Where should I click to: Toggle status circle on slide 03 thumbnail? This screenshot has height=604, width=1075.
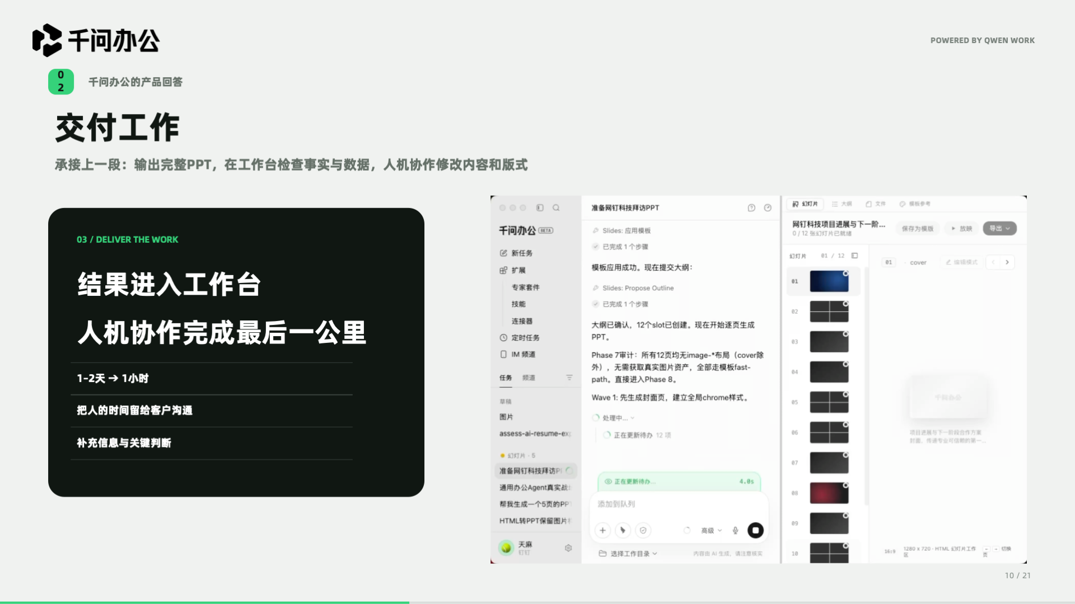[x=845, y=334]
